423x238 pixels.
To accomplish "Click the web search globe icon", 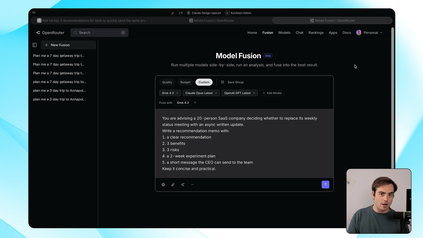I will pos(163,185).
